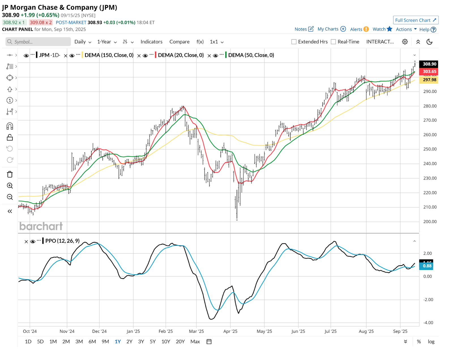Click the lock drawings icon
The height and width of the screenshot is (351, 453).
10,137
